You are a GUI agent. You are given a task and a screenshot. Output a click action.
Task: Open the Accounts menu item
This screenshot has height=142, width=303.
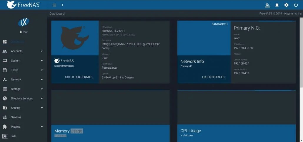pyautogui.click(x=24, y=51)
